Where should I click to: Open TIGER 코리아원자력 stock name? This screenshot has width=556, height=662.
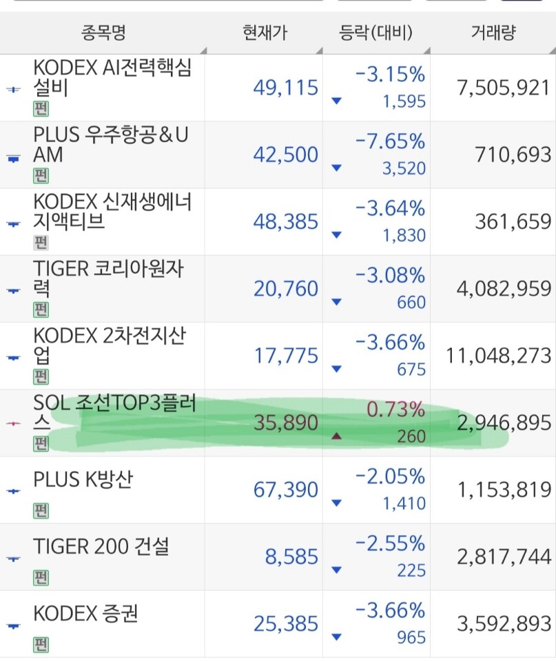108,279
